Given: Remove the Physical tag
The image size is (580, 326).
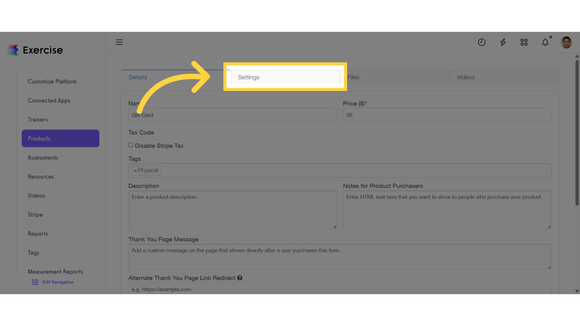Looking at the screenshot, I should [x=135, y=171].
